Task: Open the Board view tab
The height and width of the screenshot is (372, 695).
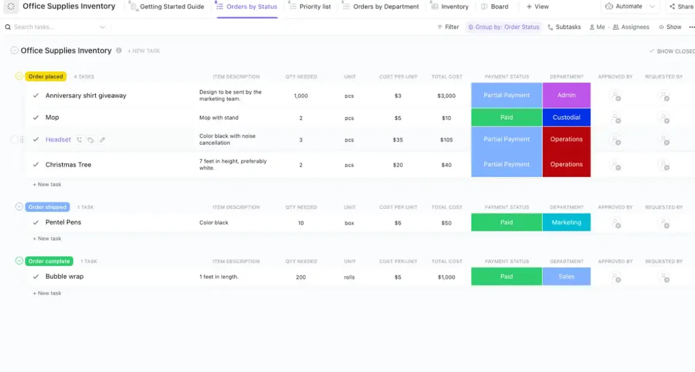Action: 495,7
